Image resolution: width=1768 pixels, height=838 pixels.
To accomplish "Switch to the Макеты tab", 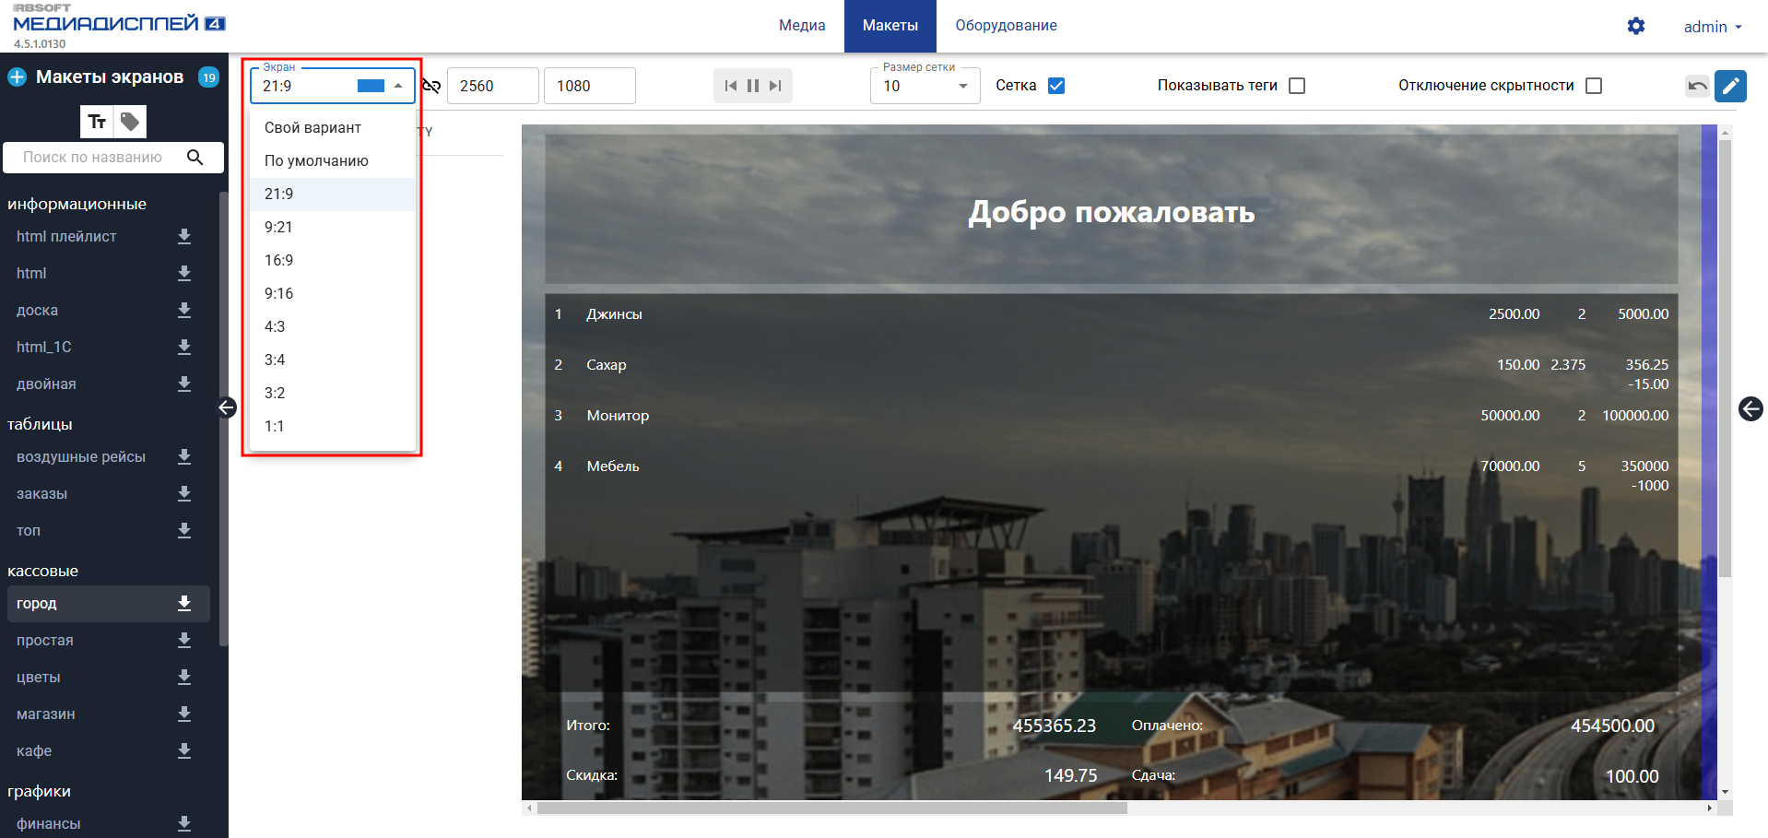I will pyautogui.click(x=890, y=26).
